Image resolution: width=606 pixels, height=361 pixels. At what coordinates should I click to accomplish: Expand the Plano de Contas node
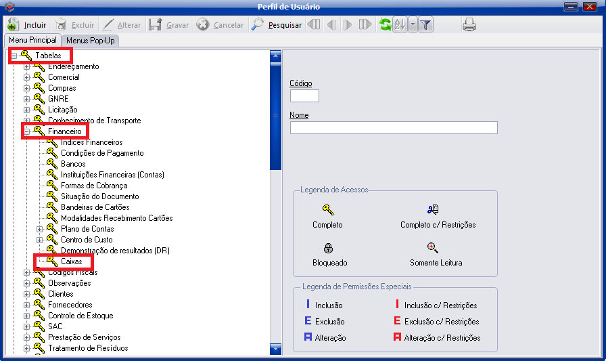click(40, 229)
